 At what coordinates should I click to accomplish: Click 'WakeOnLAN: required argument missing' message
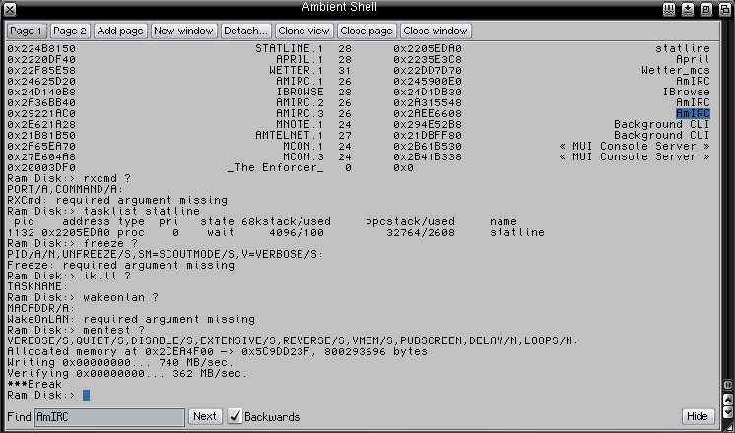(x=131, y=319)
